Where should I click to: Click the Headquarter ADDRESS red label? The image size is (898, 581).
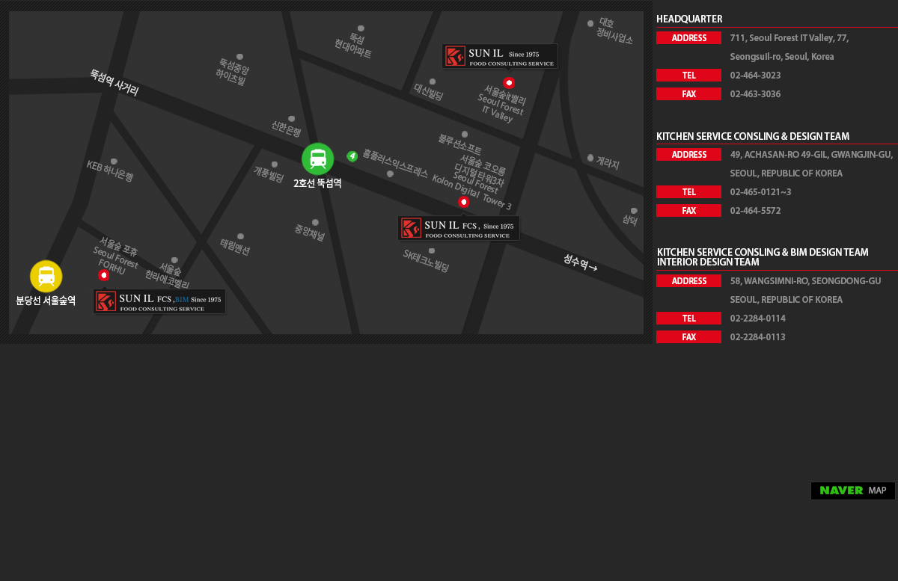pyautogui.click(x=688, y=38)
